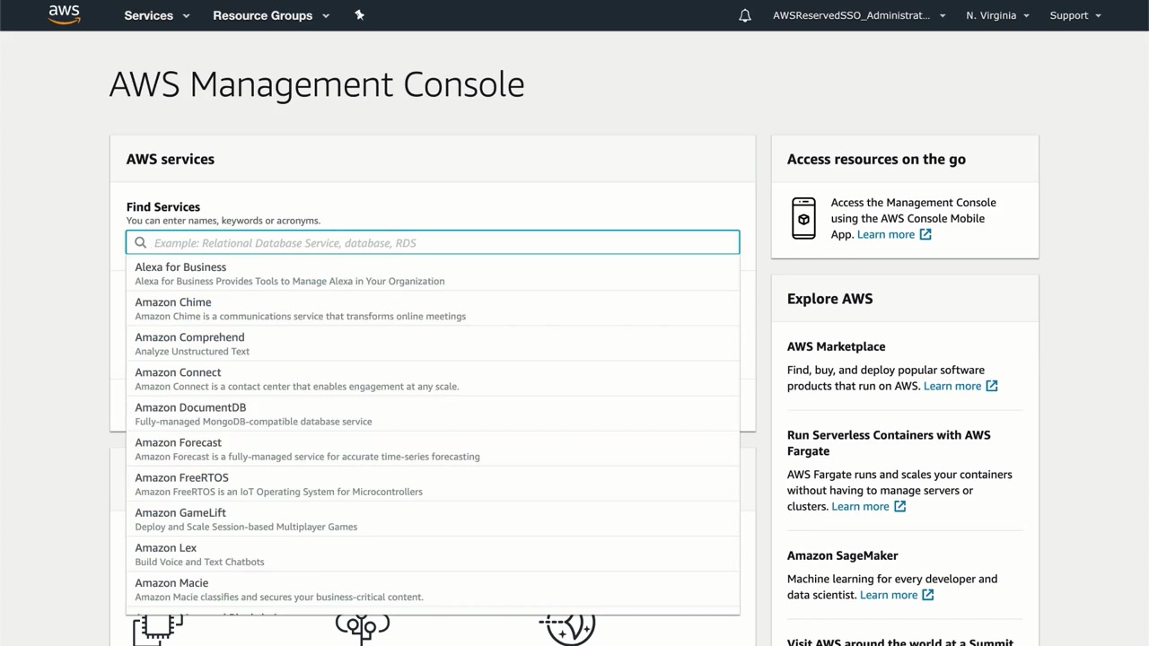Image resolution: width=1149 pixels, height=646 pixels.
Task: Select Alexa for Business from suggestions
Action: point(433,274)
